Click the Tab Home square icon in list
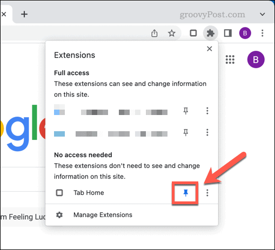275x250 pixels. pos(59,193)
